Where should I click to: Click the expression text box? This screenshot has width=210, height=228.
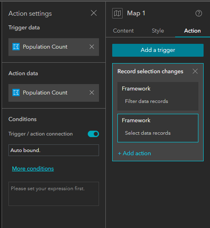point(54,194)
